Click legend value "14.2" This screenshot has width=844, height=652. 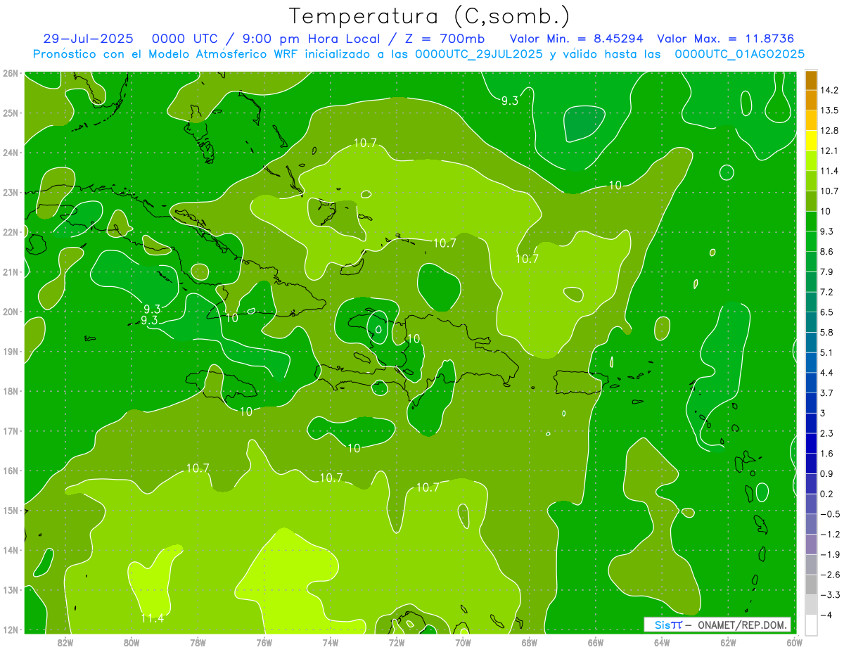pyautogui.click(x=829, y=90)
